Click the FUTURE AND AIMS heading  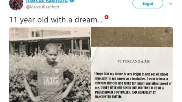tap(133, 61)
